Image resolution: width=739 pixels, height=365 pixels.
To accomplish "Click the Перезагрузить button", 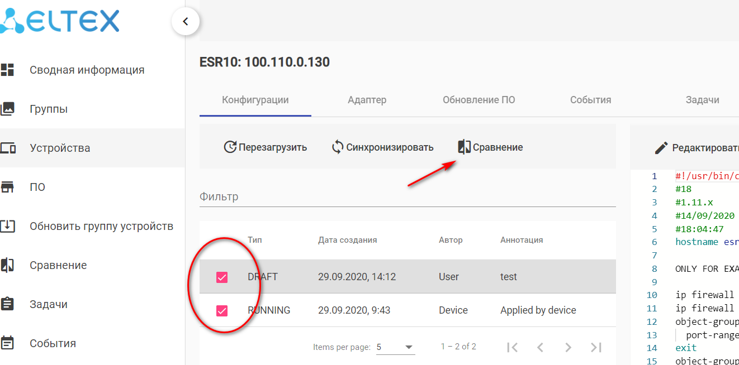I will click(266, 147).
